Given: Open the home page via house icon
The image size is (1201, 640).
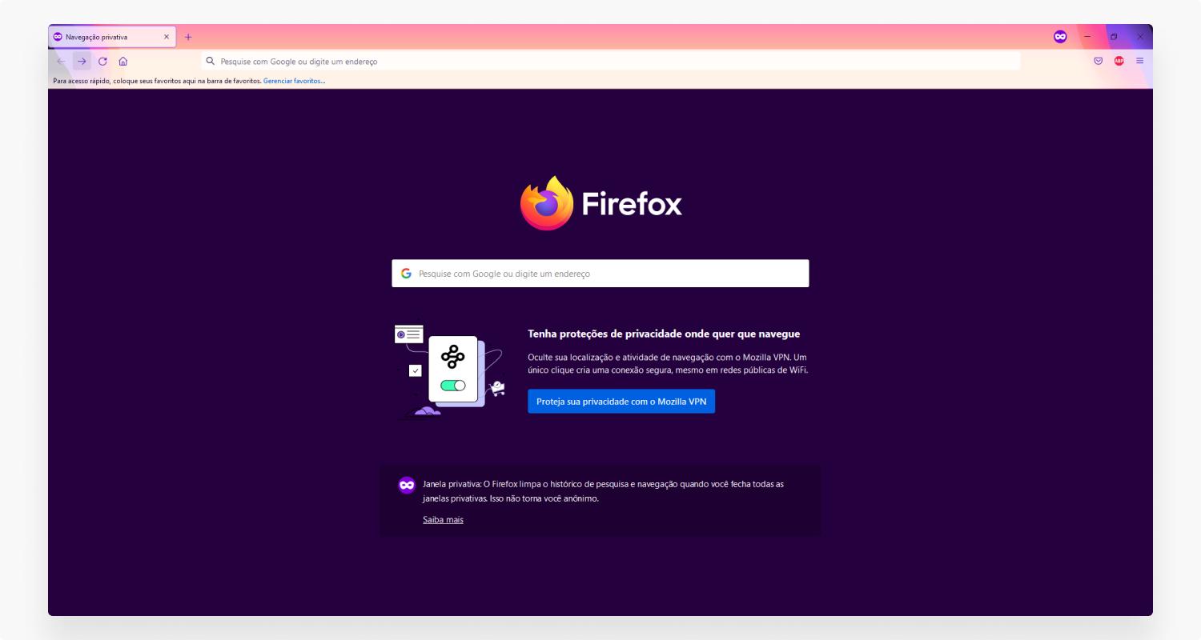Looking at the screenshot, I should click(x=123, y=61).
